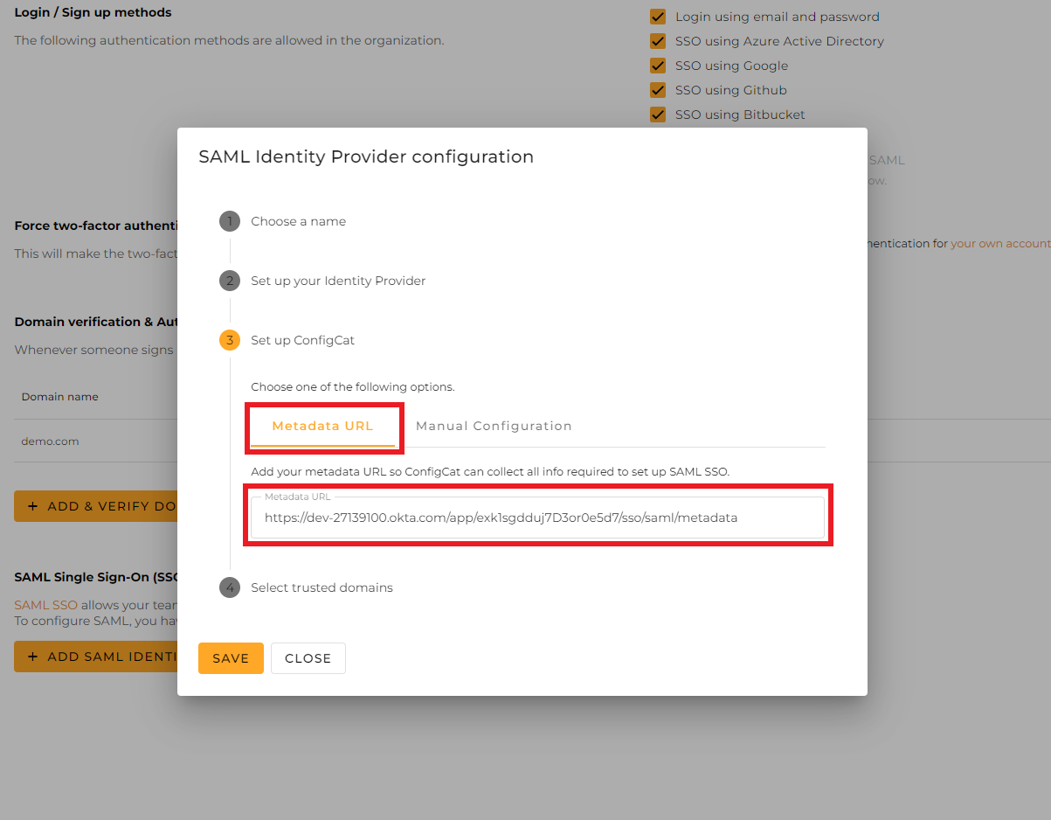
Task: Toggle SSO using Azure Active Directory checkbox
Action: [658, 41]
